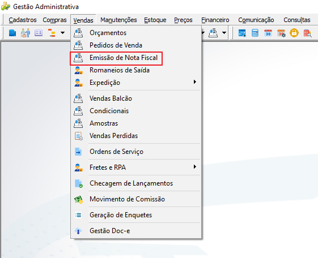Click cash register toolbar icon right of menu

213,33
